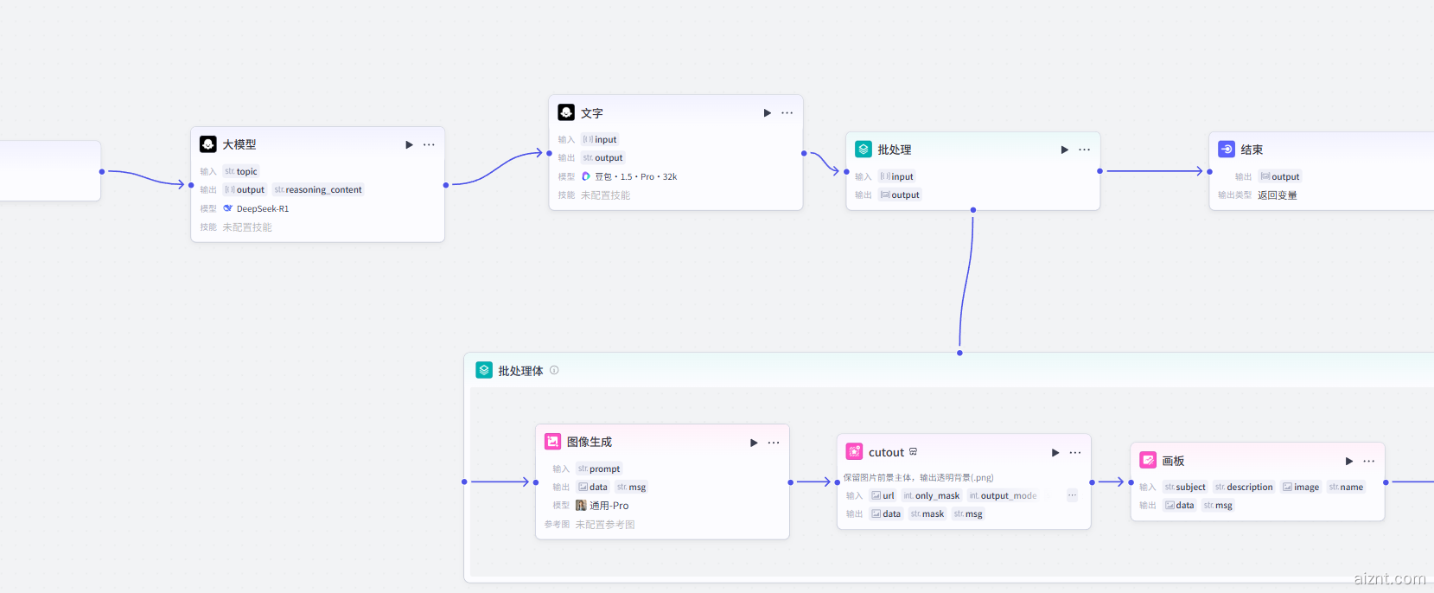Screen dimensions: 1434x593
Task: Select the msg output tag in 图像生成
Action: (631, 487)
